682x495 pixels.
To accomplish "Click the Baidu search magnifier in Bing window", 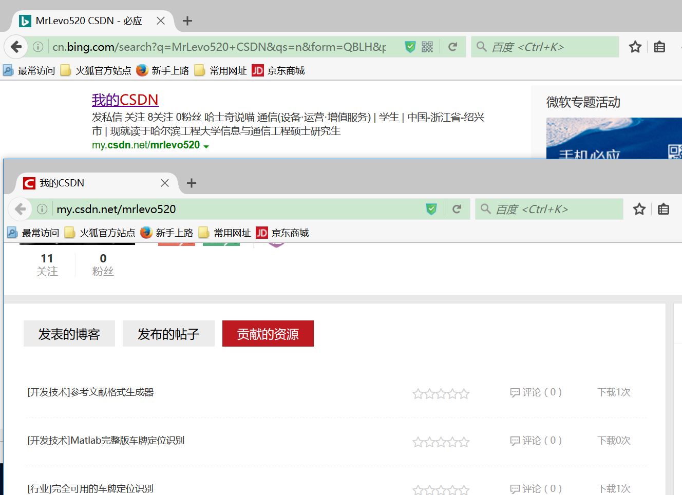I will tap(481, 47).
